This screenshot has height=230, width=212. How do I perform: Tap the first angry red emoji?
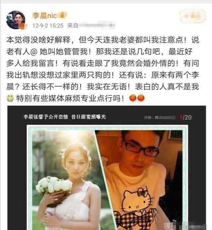click(x=133, y=98)
